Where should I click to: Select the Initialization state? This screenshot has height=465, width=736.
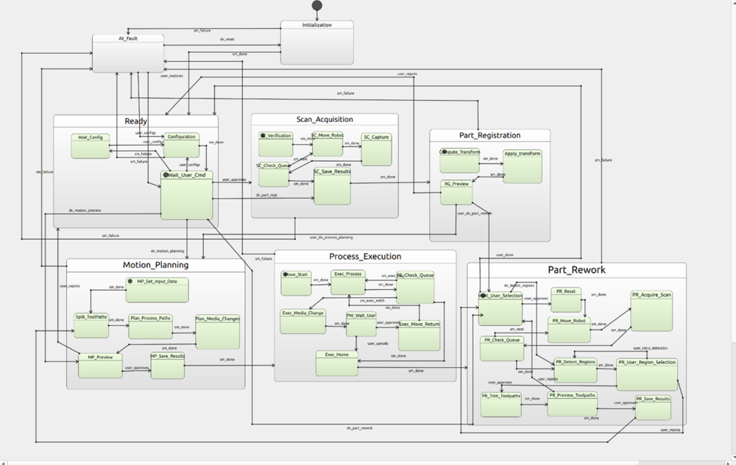pyautogui.click(x=316, y=42)
